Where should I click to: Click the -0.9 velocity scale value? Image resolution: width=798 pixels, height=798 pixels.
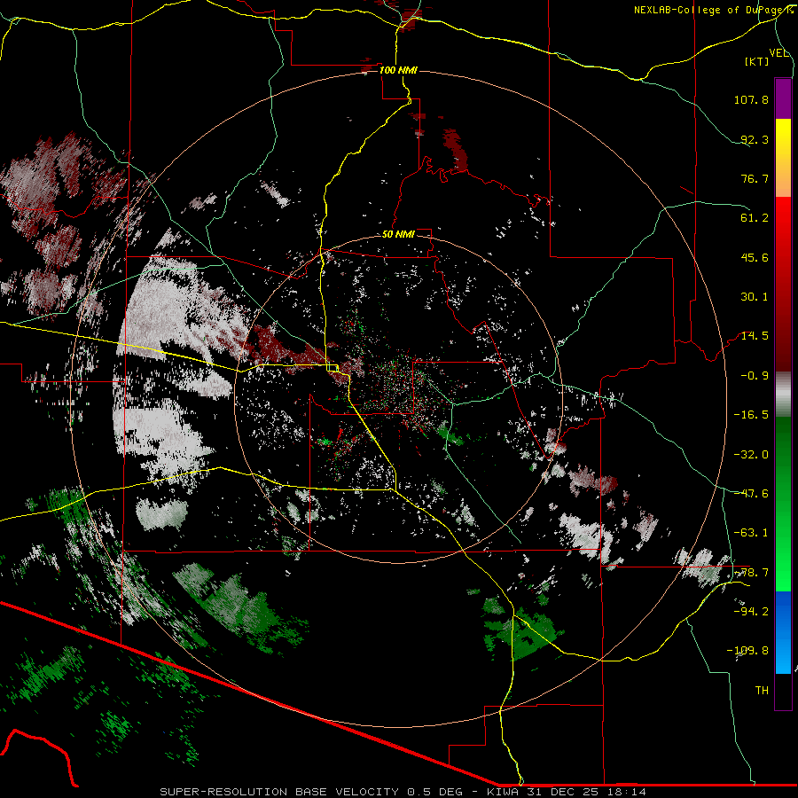click(755, 376)
